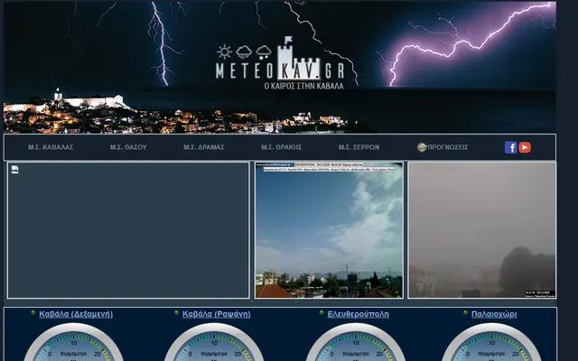Open the Μ.Σ. ΘΑΣΟΥ menu
This screenshot has width=578, height=361.
(x=128, y=147)
